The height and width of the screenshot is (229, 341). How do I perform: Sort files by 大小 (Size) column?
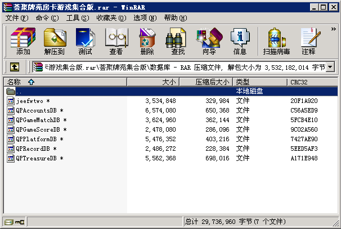coord(168,82)
